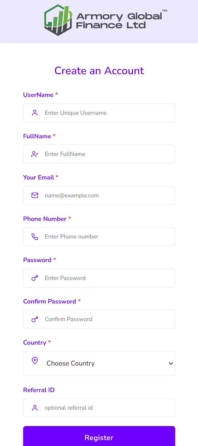
Task: Select the Enter Password input field
Action: click(99, 278)
